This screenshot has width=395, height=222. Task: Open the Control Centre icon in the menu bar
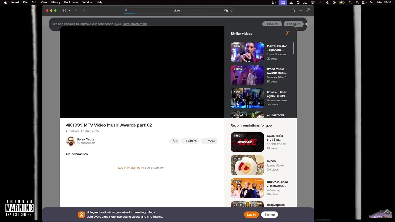pyautogui.click(x=364, y=2)
